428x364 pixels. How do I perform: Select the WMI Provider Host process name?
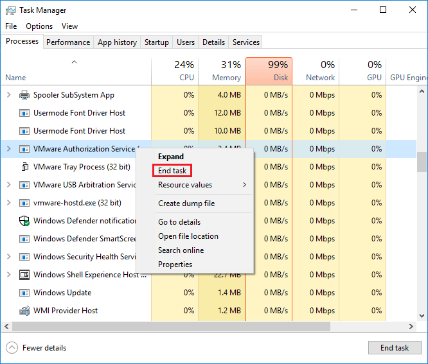click(x=66, y=311)
